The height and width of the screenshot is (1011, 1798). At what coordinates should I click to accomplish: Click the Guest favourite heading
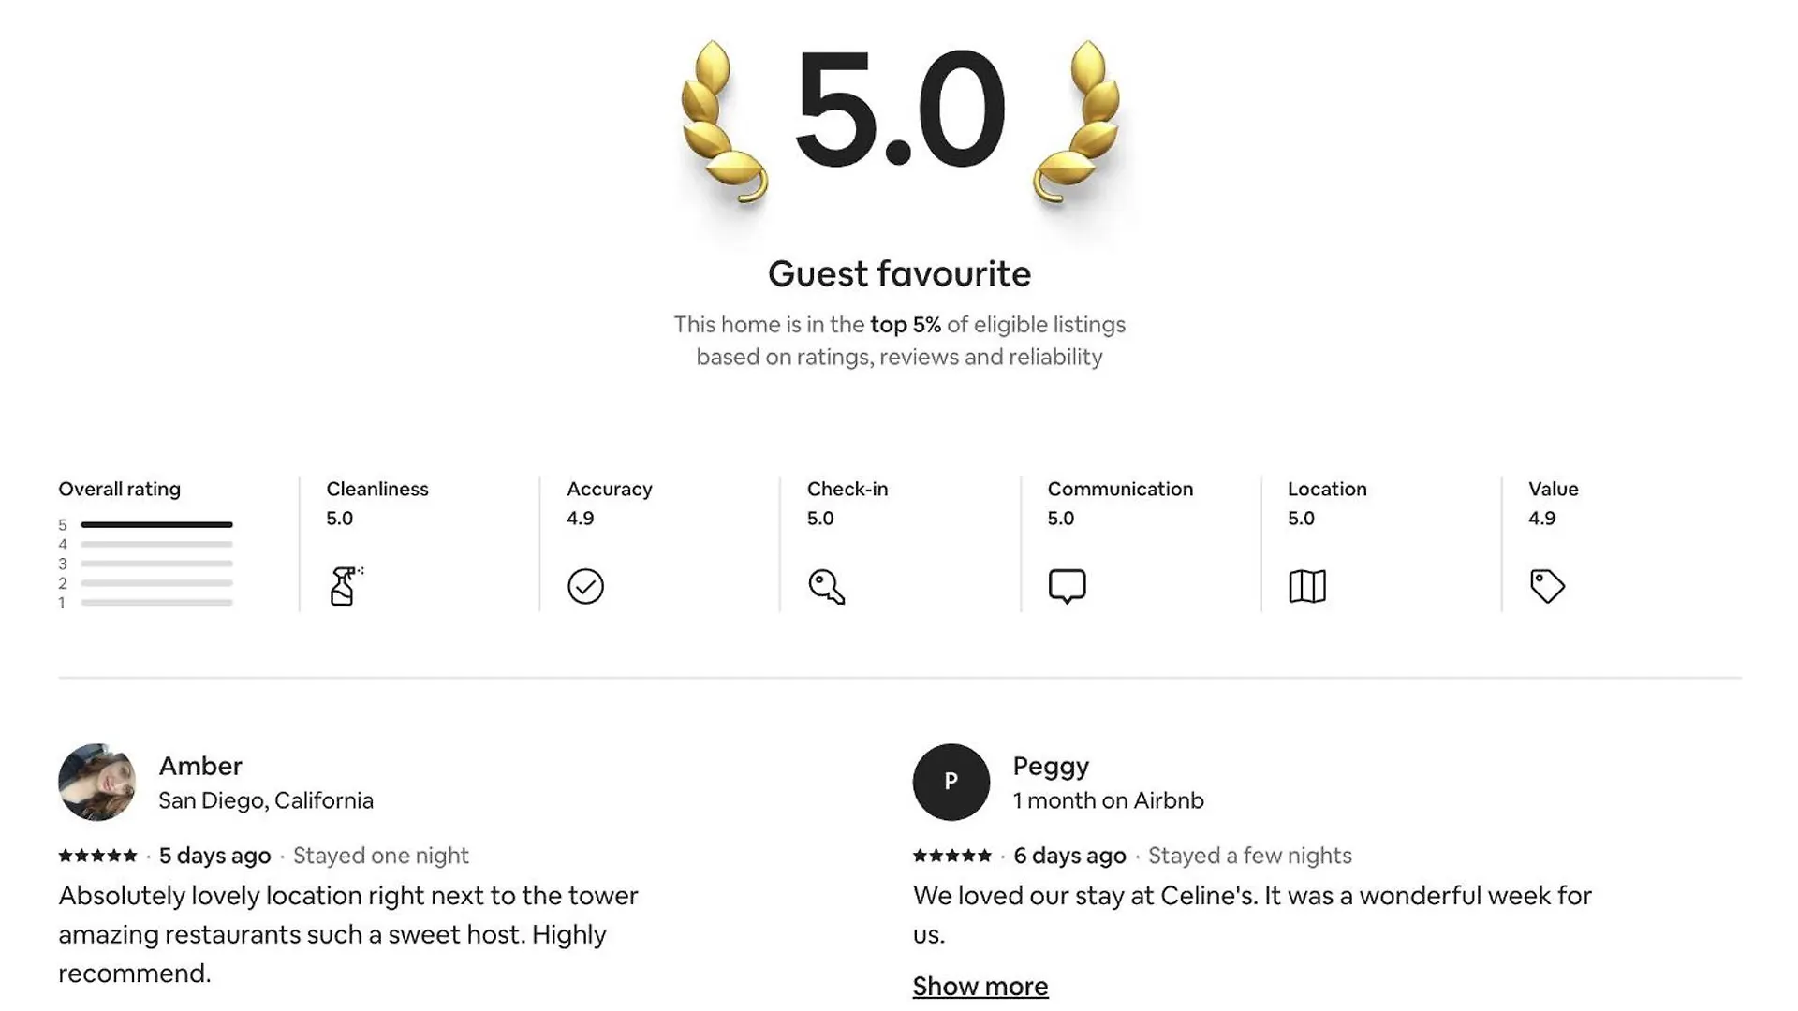point(899,273)
